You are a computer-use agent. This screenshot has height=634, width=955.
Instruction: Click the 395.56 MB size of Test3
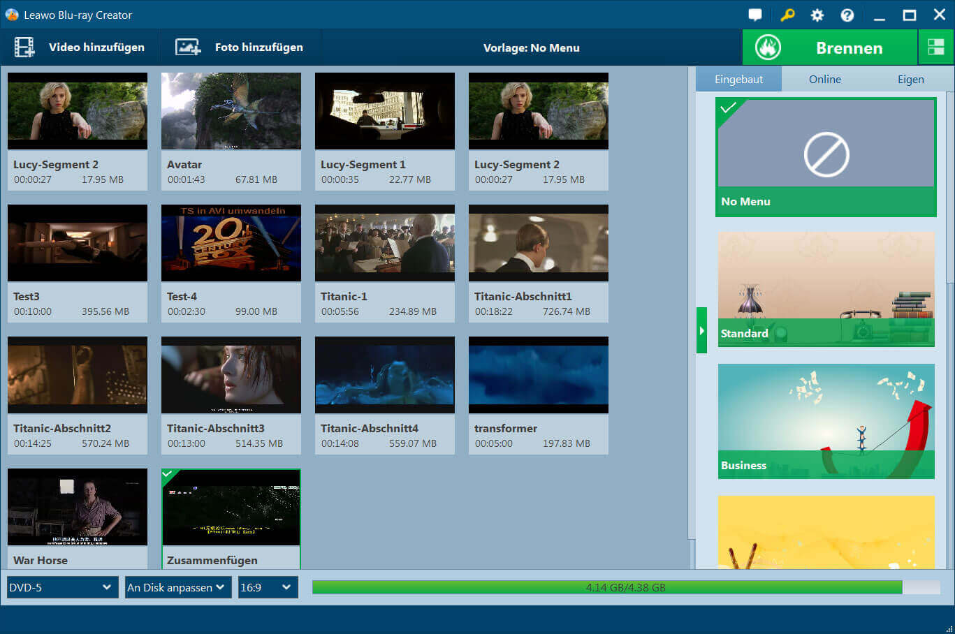[x=105, y=311]
